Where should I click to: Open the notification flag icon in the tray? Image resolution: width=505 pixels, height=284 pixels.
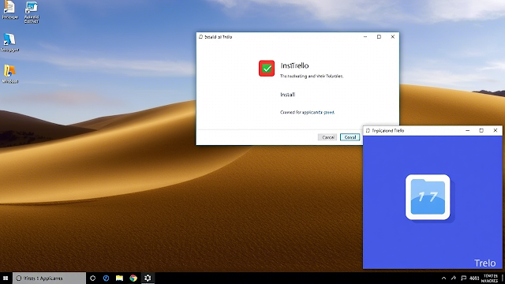coord(463,278)
